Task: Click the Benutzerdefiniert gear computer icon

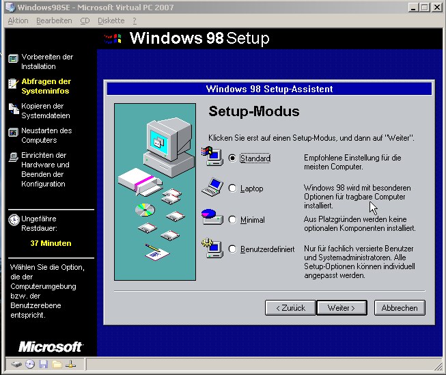Action: pos(212,248)
